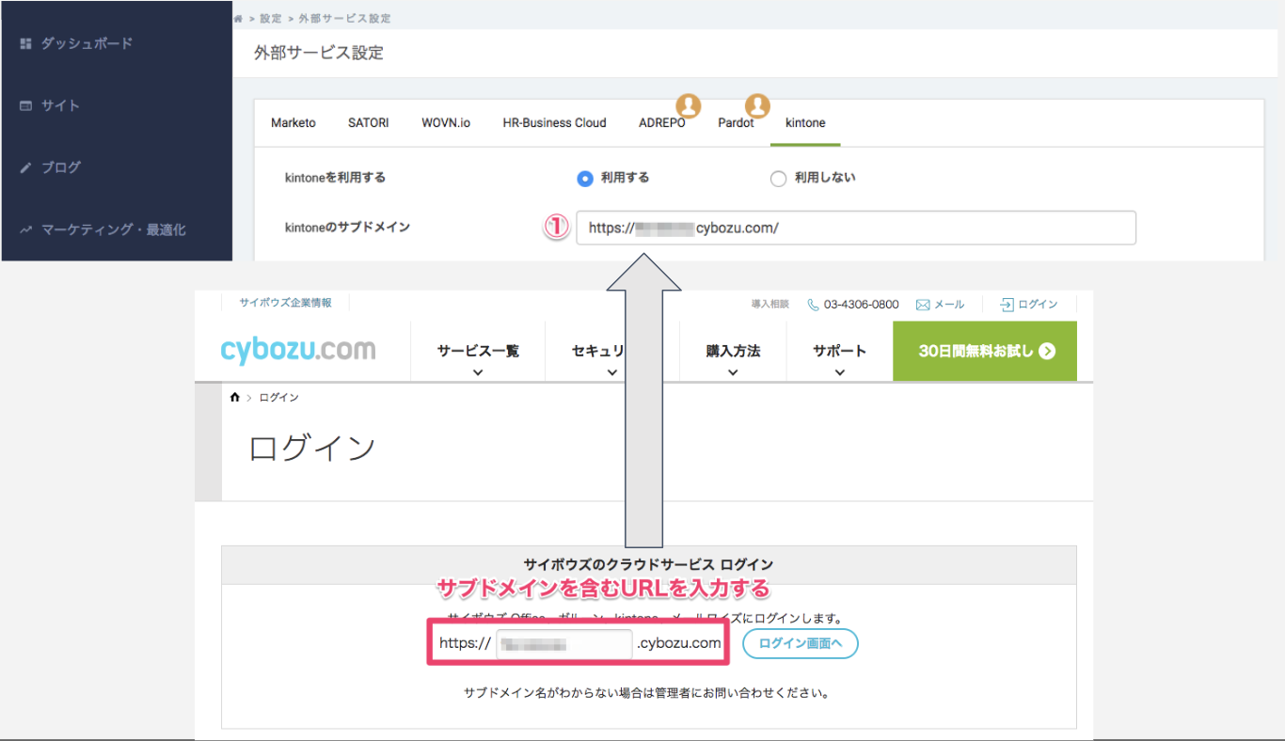
Task: Click the メール link in the header
Action: 949,305
